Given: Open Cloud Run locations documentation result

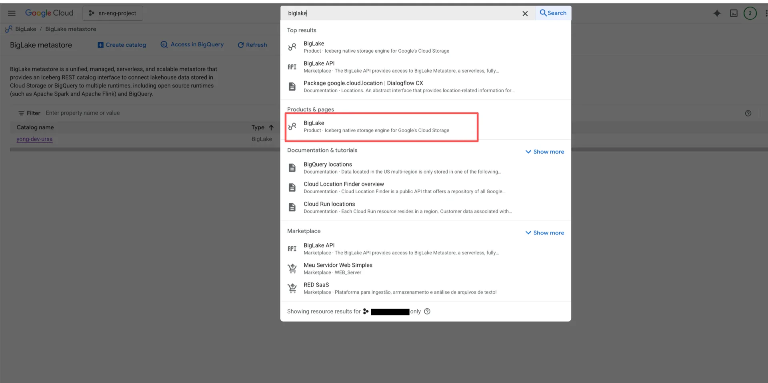Looking at the screenshot, I should coord(426,207).
